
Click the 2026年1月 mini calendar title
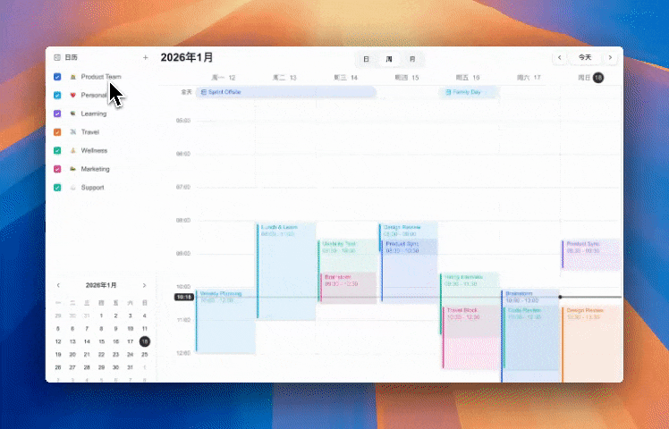pyautogui.click(x=101, y=285)
